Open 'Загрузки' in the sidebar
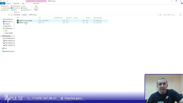Viewport: 183px width, 103px height. [7, 24]
